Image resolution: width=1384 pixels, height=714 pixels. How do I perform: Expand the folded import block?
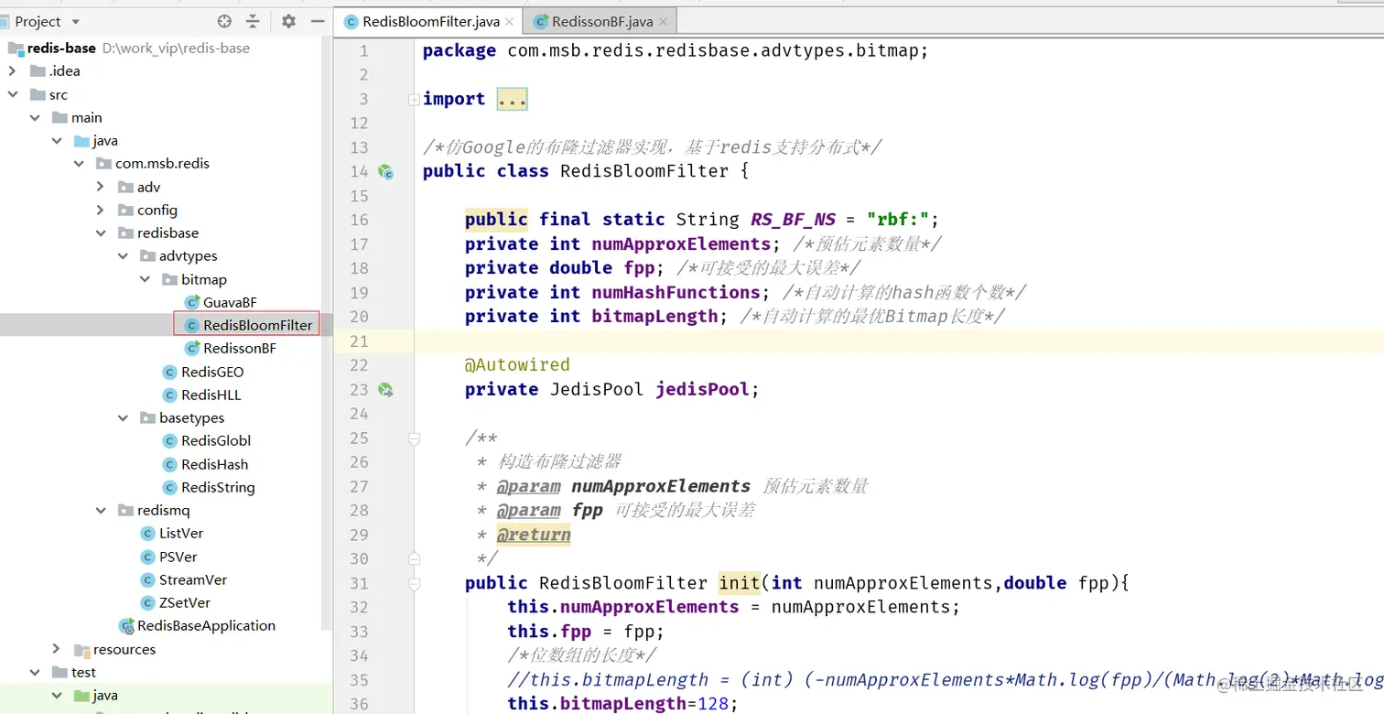pyautogui.click(x=414, y=99)
